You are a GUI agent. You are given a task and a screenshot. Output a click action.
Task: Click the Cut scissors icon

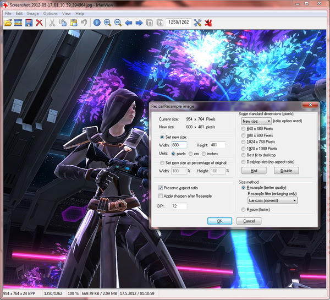coord(52,23)
